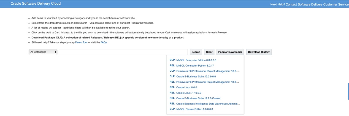
Task: Choose Oracle Business Intelligence Data Warehouse item
Action: click(208, 104)
